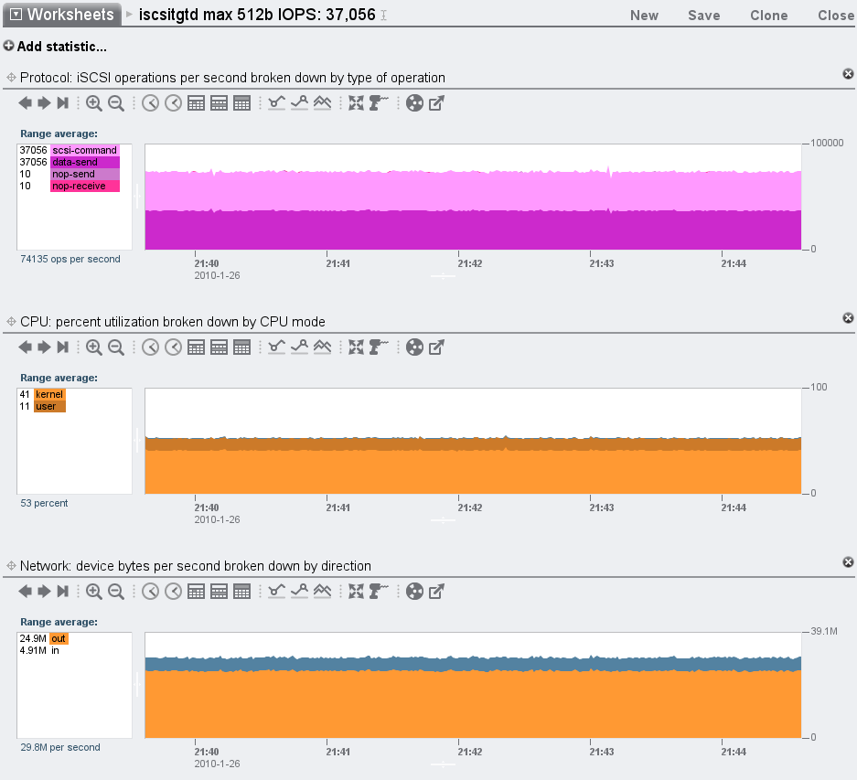Highlight the kernel entry in the CPU legend
857x780 pixels.
[x=49, y=394]
